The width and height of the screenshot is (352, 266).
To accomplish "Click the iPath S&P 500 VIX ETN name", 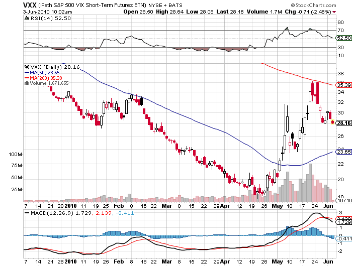I will pyautogui.click(x=92, y=5).
